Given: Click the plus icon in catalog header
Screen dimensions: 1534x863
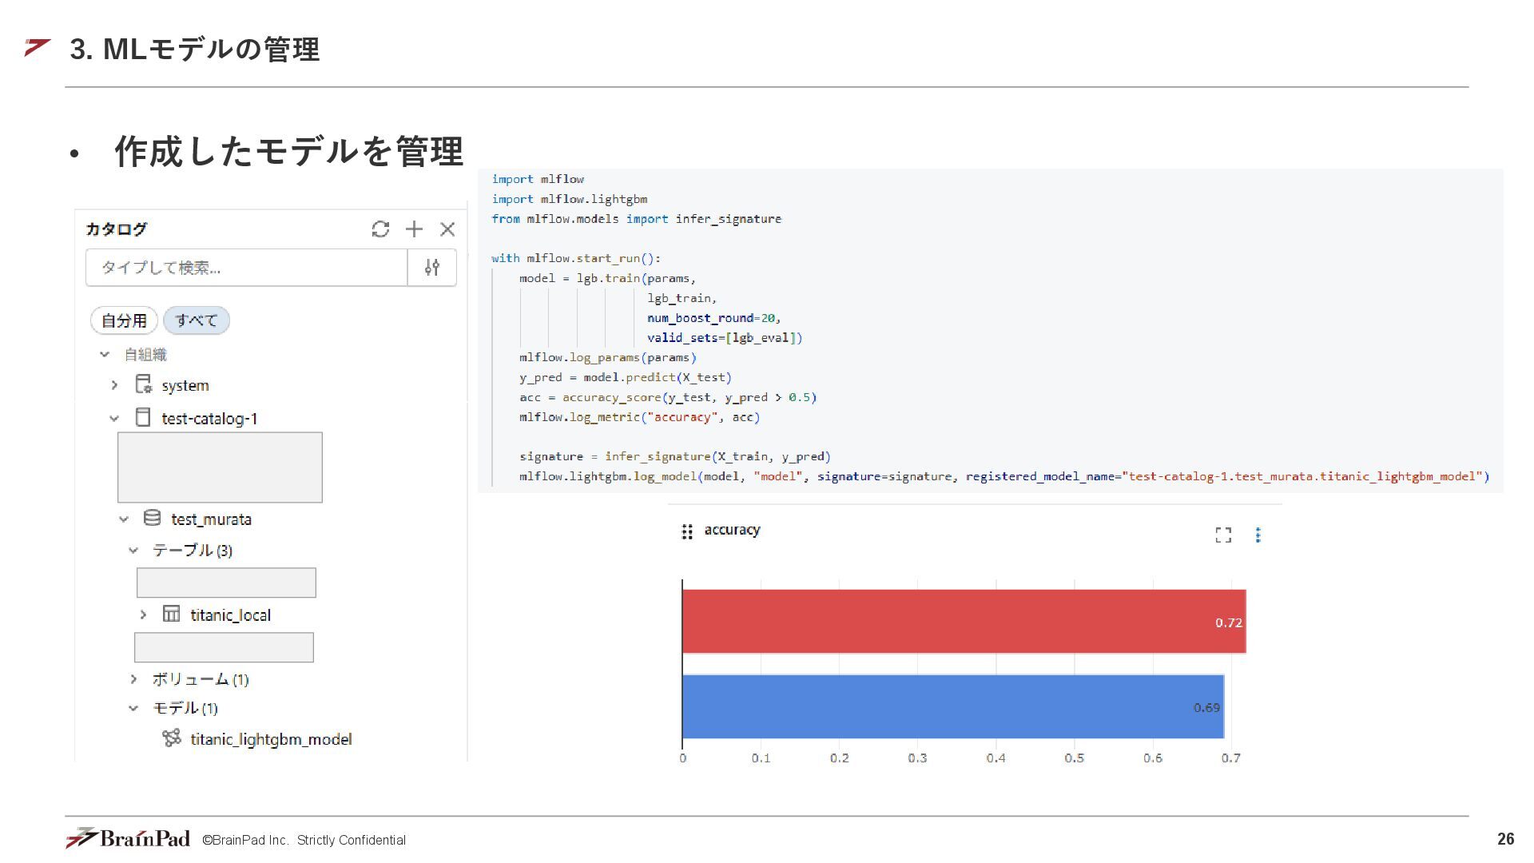Looking at the screenshot, I should point(414,229).
